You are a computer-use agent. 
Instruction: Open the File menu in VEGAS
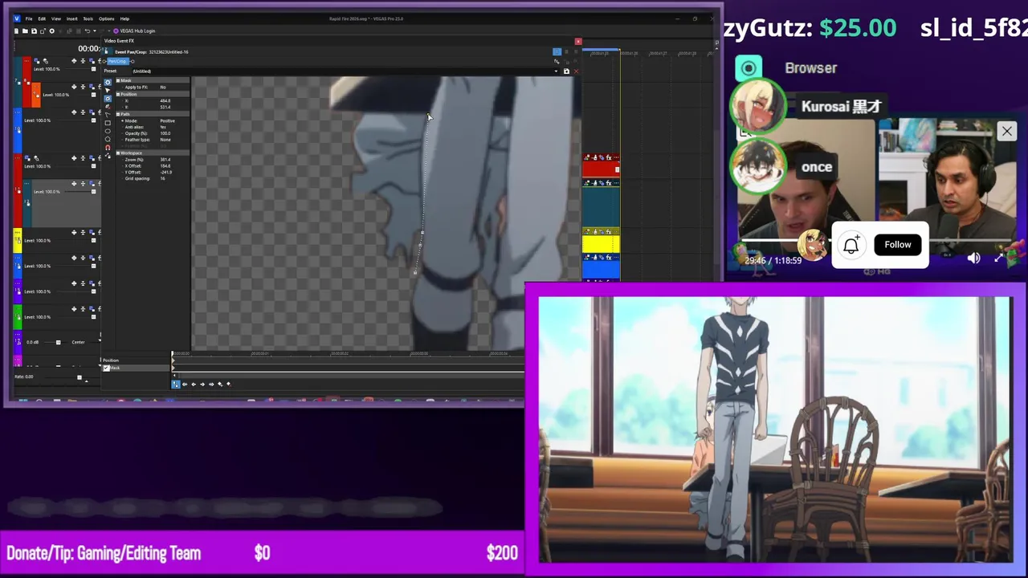pyautogui.click(x=29, y=18)
